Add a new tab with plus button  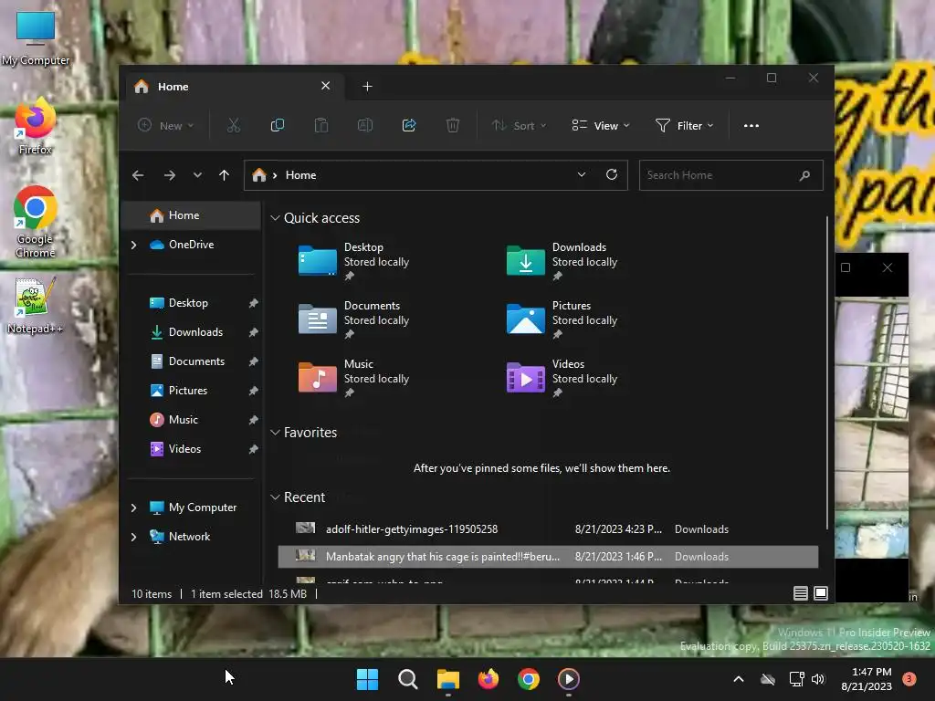[367, 87]
